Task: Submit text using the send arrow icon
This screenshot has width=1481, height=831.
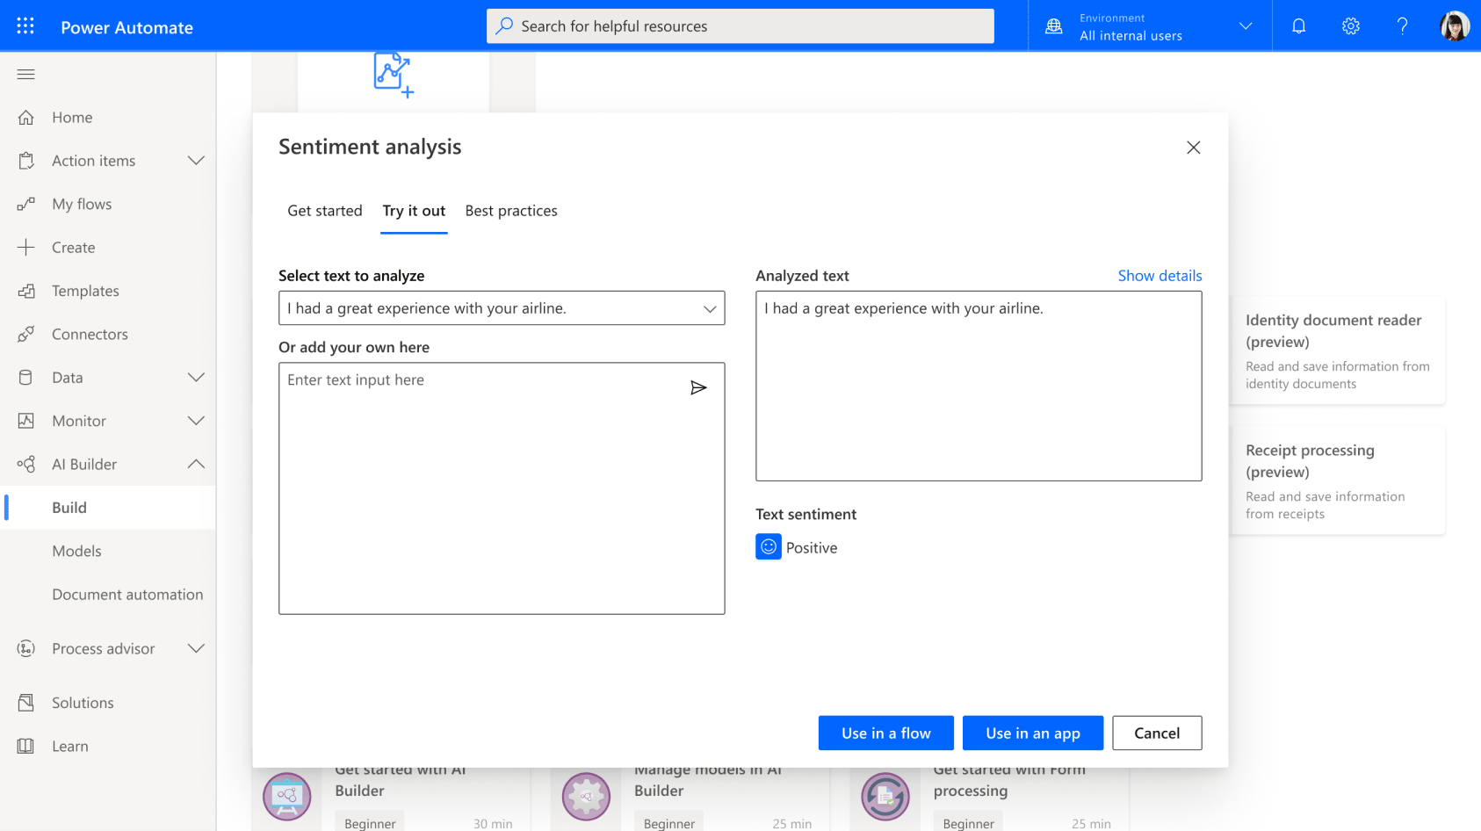Action: click(x=698, y=388)
